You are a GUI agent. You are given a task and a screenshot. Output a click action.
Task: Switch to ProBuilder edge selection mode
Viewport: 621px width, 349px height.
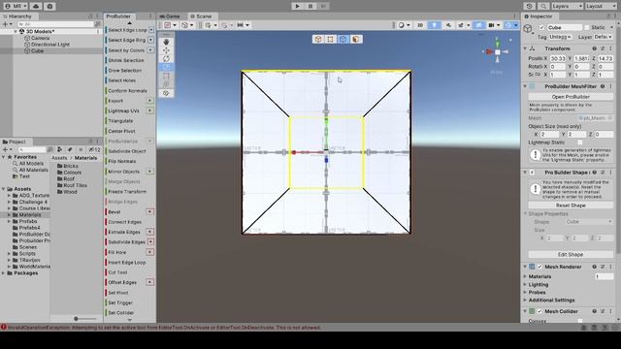(343, 39)
